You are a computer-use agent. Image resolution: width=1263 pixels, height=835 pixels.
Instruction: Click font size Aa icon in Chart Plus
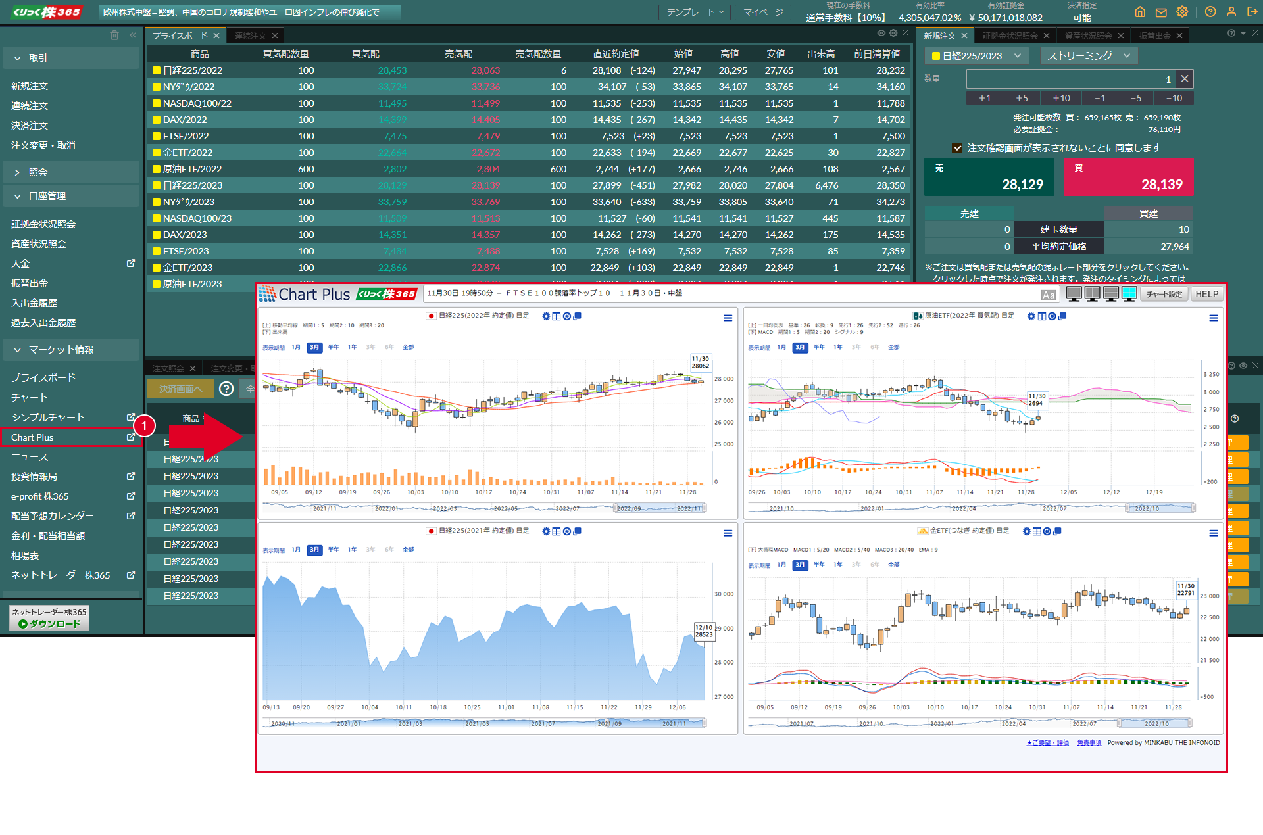point(1049,295)
